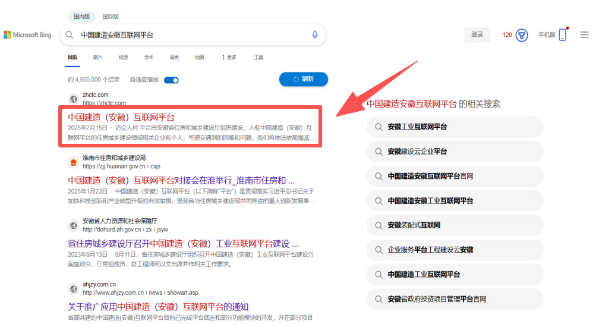The height and width of the screenshot is (324, 593).
Task: Expand the 更多 menu
Action: click(229, 58)
